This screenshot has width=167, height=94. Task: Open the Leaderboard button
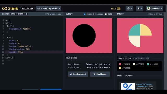(78, 74)
